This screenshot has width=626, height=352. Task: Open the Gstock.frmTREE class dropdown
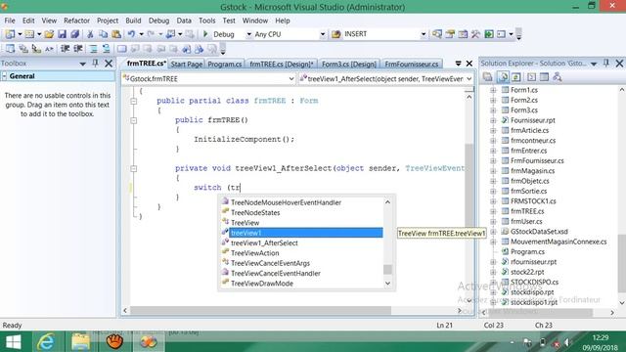291,79
